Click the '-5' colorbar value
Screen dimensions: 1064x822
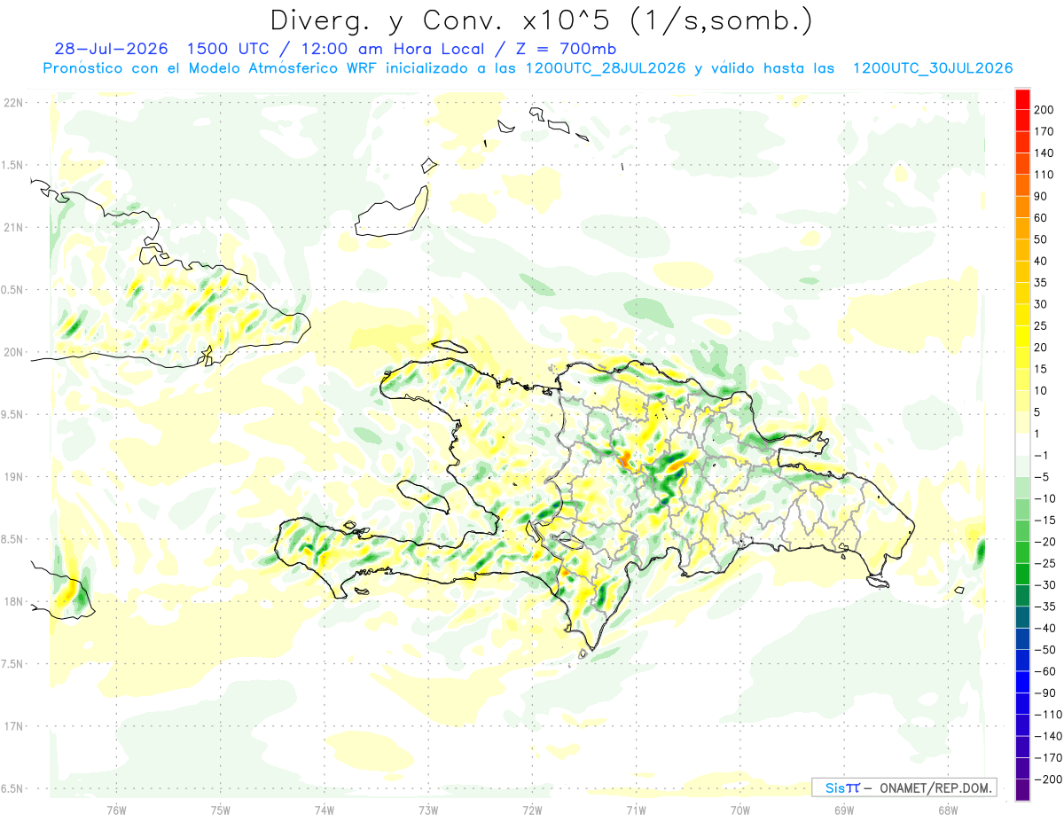[1043, 477]
